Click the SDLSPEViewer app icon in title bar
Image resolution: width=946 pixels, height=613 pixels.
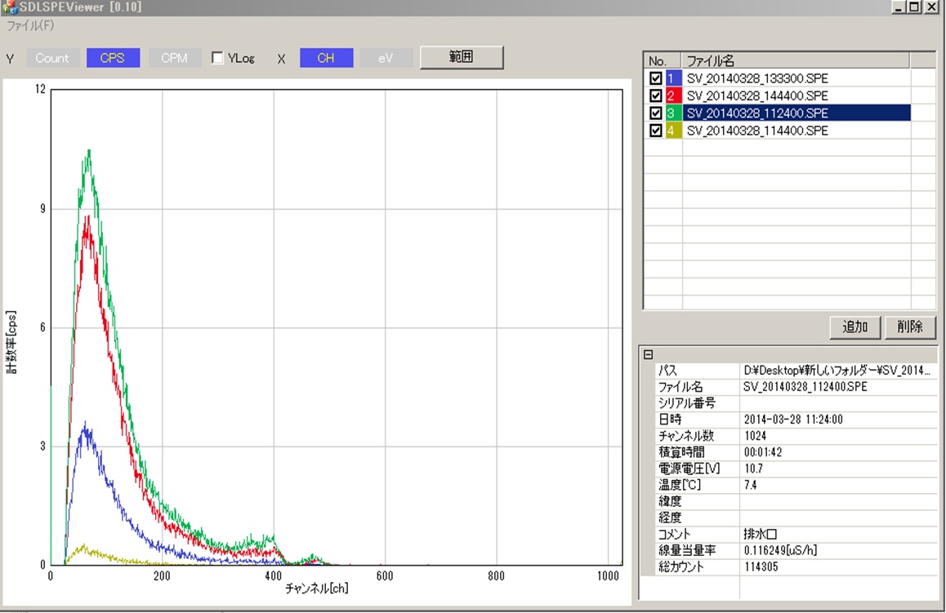[x=10, y=7]
